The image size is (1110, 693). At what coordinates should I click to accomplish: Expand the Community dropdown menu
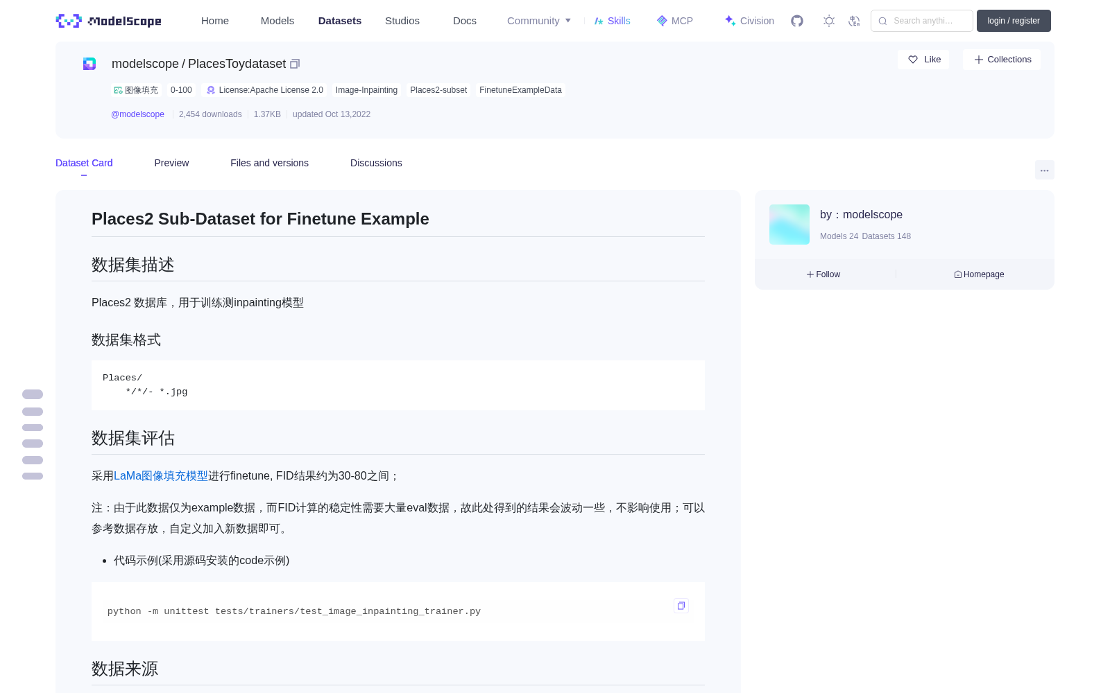tap(539, 21)
